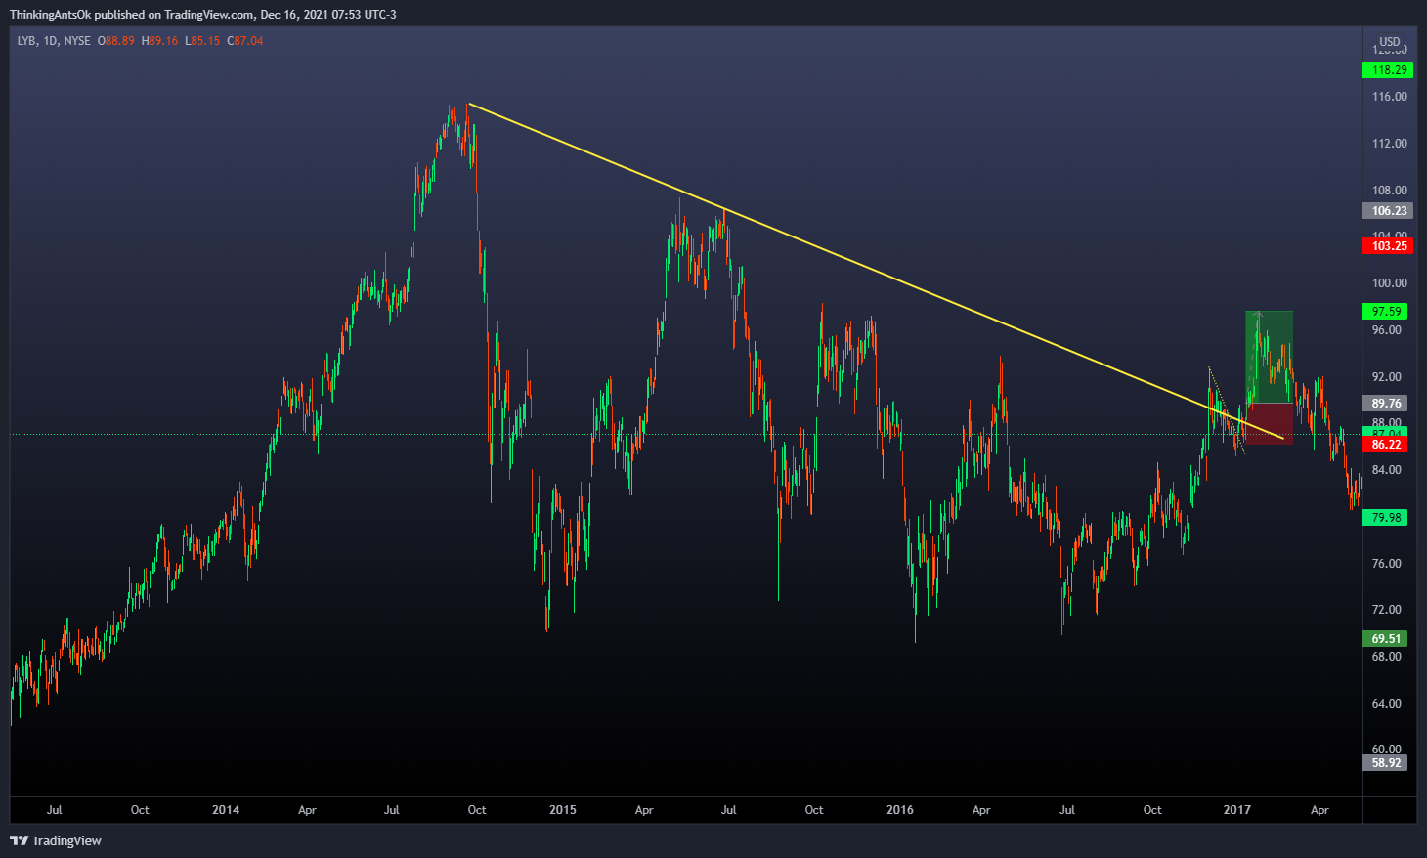Click the low value L85.15
Screen dimensions: 1427x858
click(x=202, y=41)
